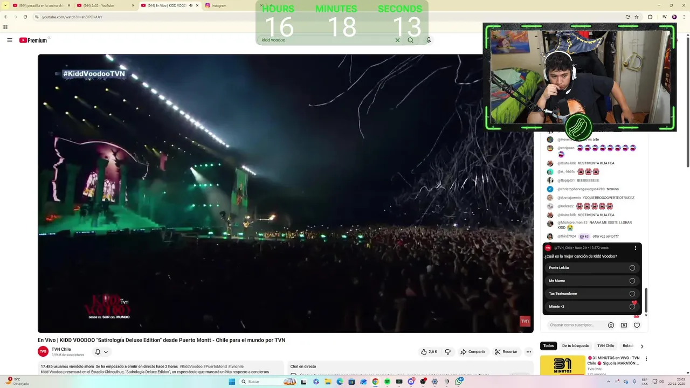Image resolution: width=690 pixels, height=388 pixels.
Task: Go to YouTube Premium home logo
Action: (33, 40)
